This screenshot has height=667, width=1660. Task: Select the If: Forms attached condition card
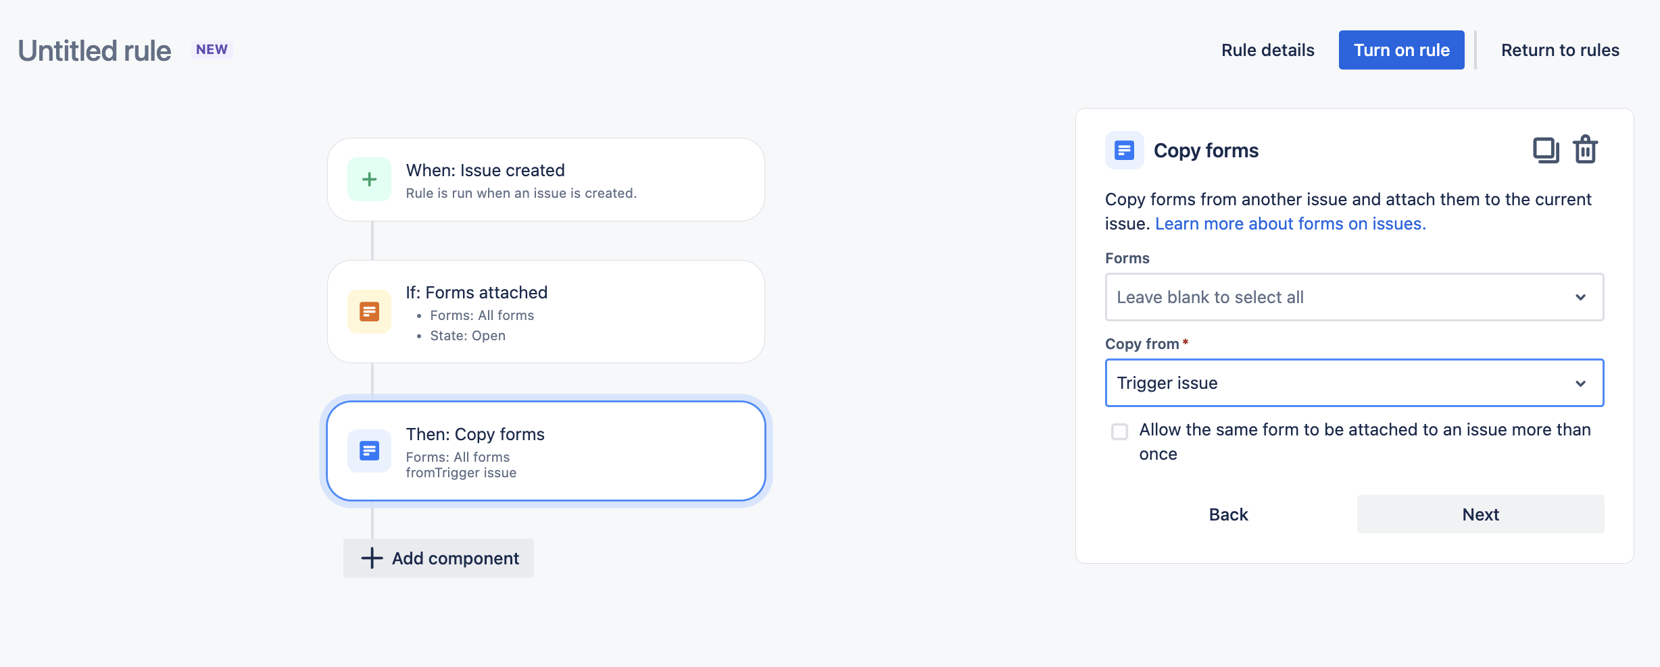click(545, 311)
